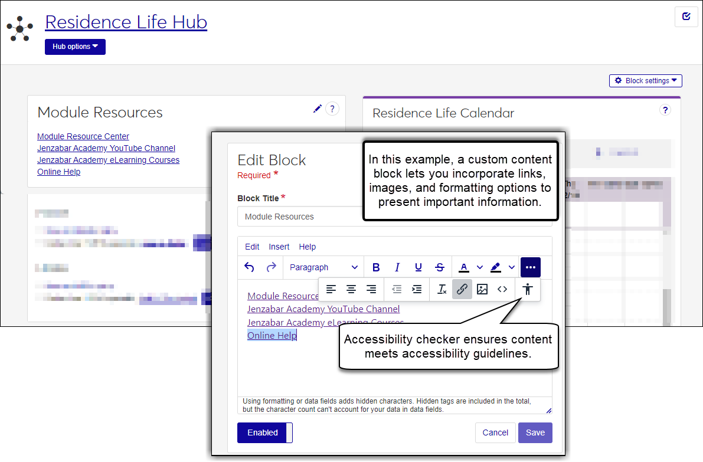
Task: Expand the Block settings dropdown
Action: click(x=645, y=81)
